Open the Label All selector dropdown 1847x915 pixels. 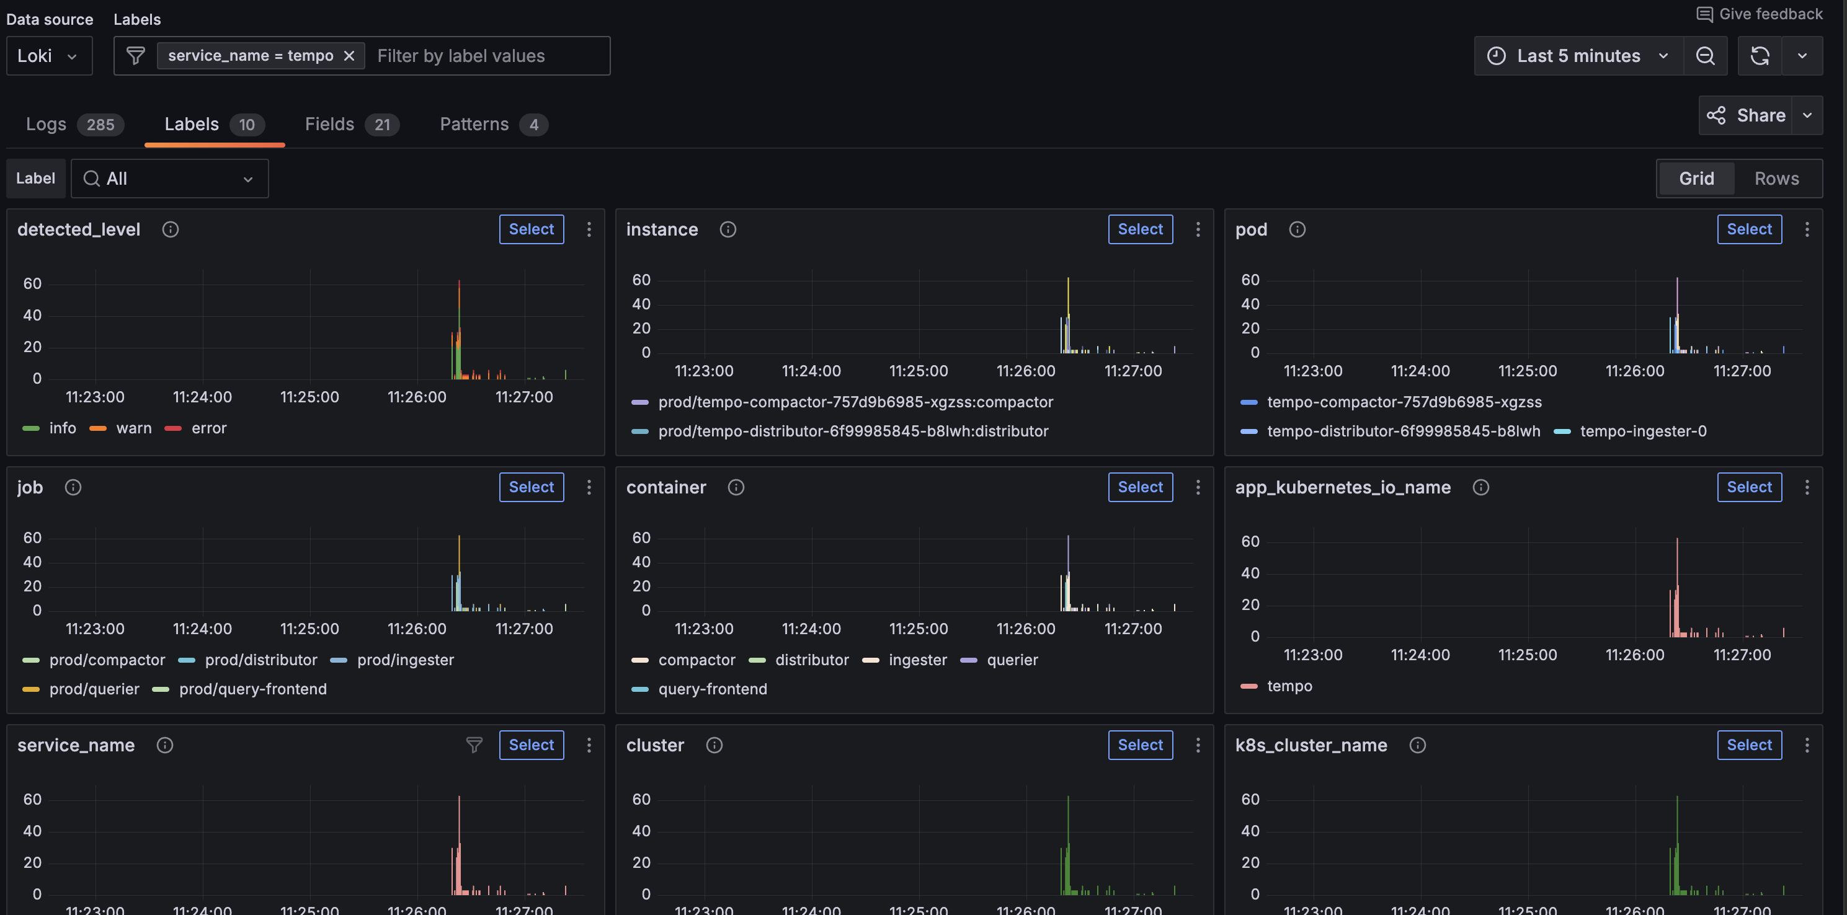pyautogui.click(x=169, y=179)
